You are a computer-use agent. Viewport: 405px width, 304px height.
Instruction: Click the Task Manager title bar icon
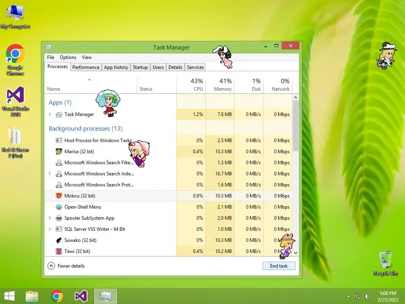pyautogui.click(x=48, y=47)
